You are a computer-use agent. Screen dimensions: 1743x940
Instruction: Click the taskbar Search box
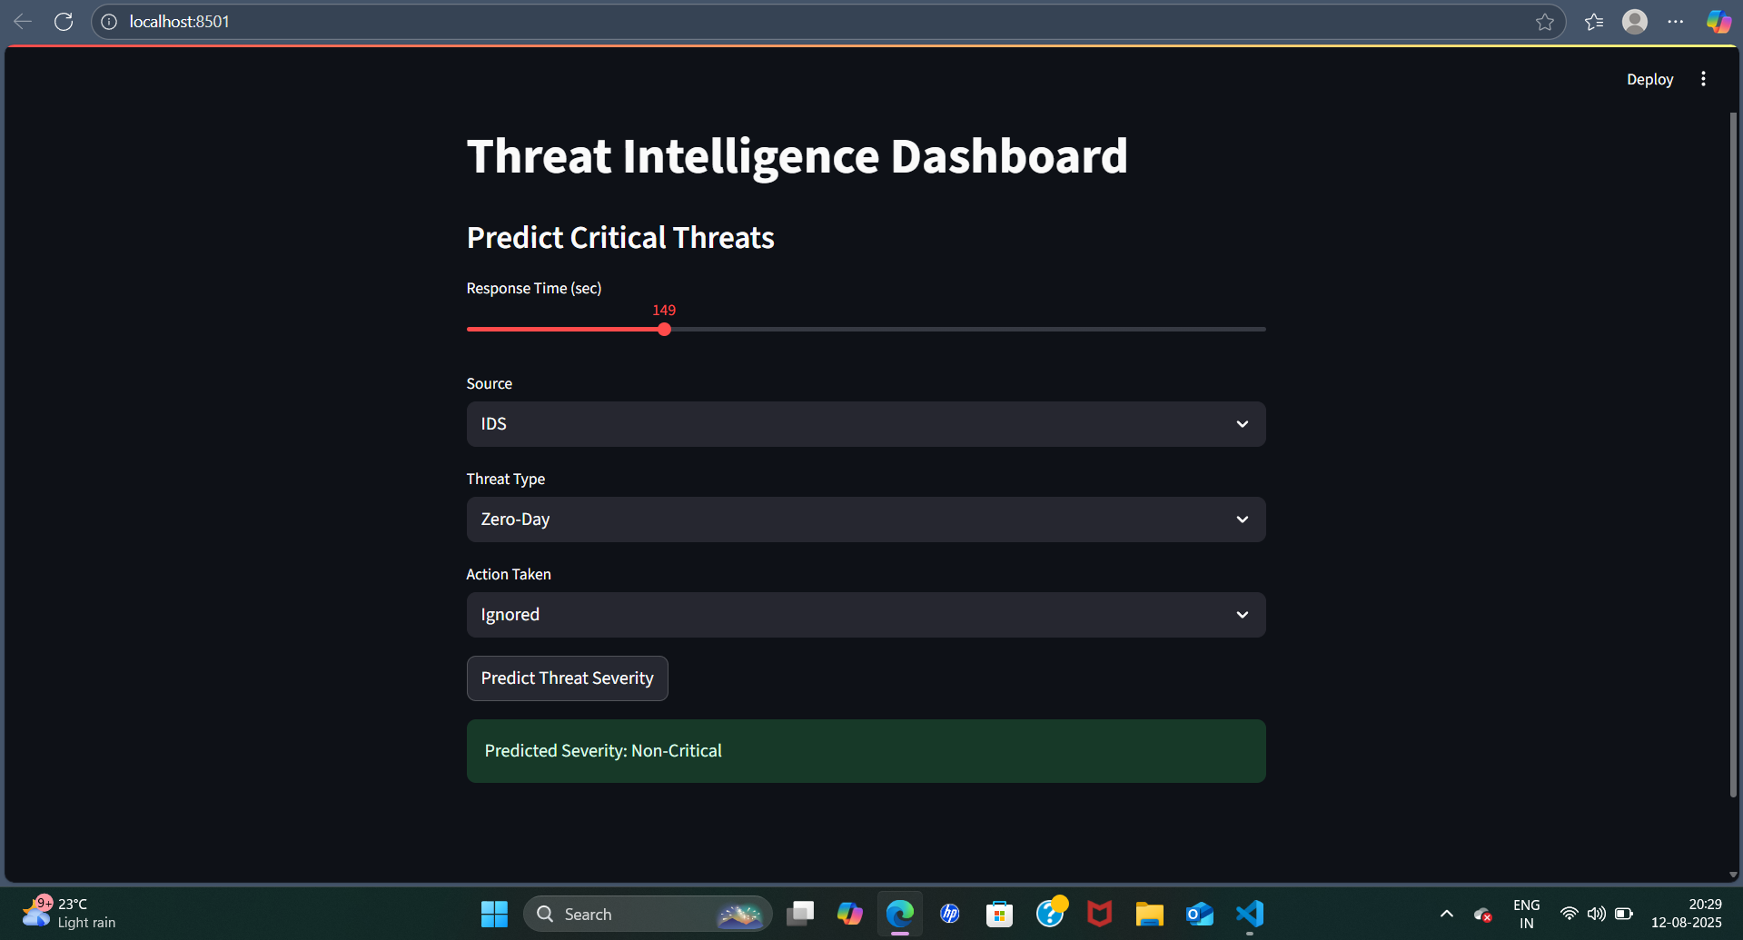click(648, 914)
